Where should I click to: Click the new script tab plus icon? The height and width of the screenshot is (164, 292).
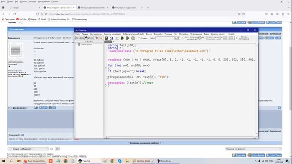tap(113, 41)
